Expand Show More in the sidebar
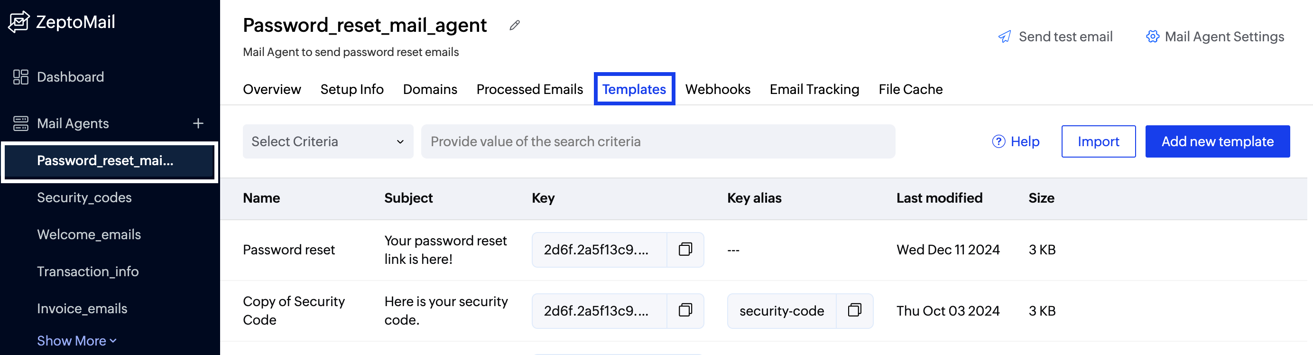This screenshot has height=355, width=1313. pyautogui.click(x=76, y=340)
